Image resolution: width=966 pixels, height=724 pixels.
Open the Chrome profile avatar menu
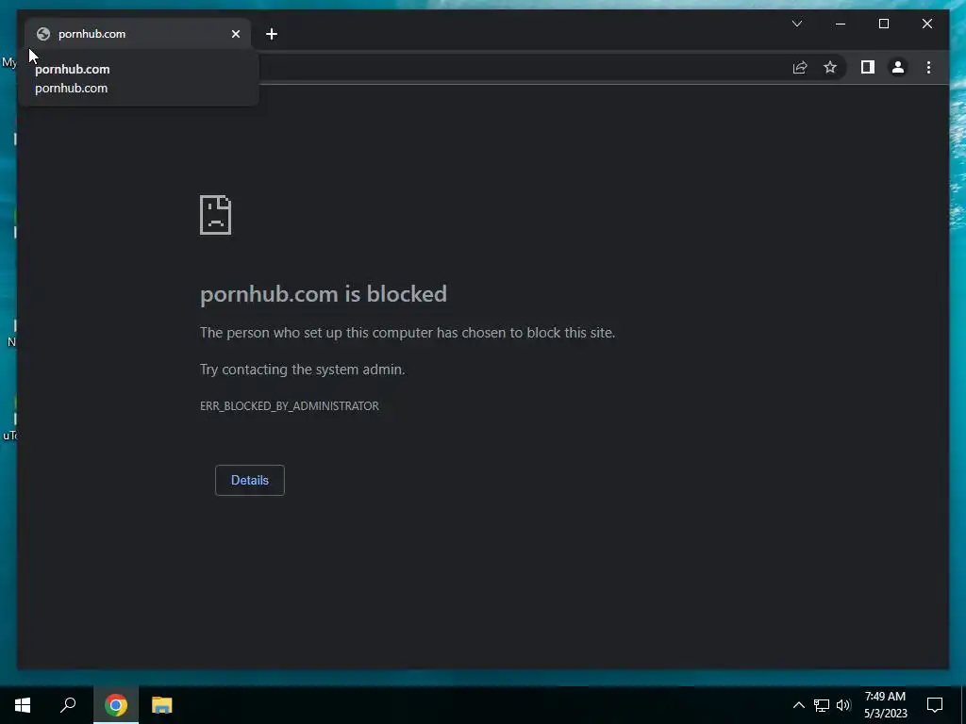pyautogui.click(x=898, y=67)
